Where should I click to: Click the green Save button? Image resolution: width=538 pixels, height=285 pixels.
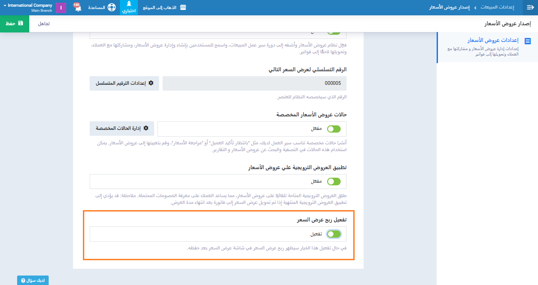coord(14,23)
